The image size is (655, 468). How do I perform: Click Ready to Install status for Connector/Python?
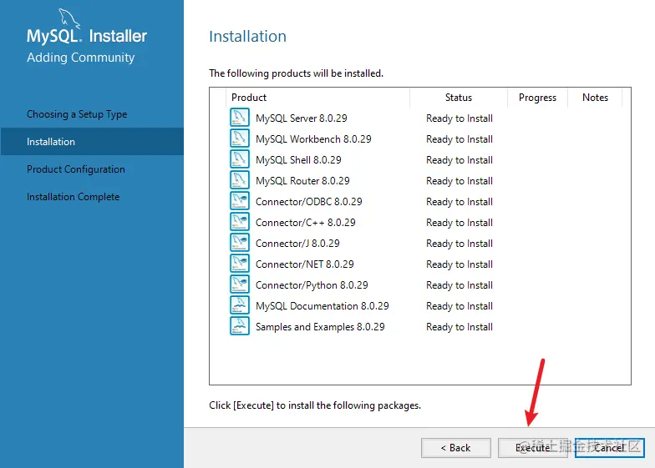[x=460, y=285]
